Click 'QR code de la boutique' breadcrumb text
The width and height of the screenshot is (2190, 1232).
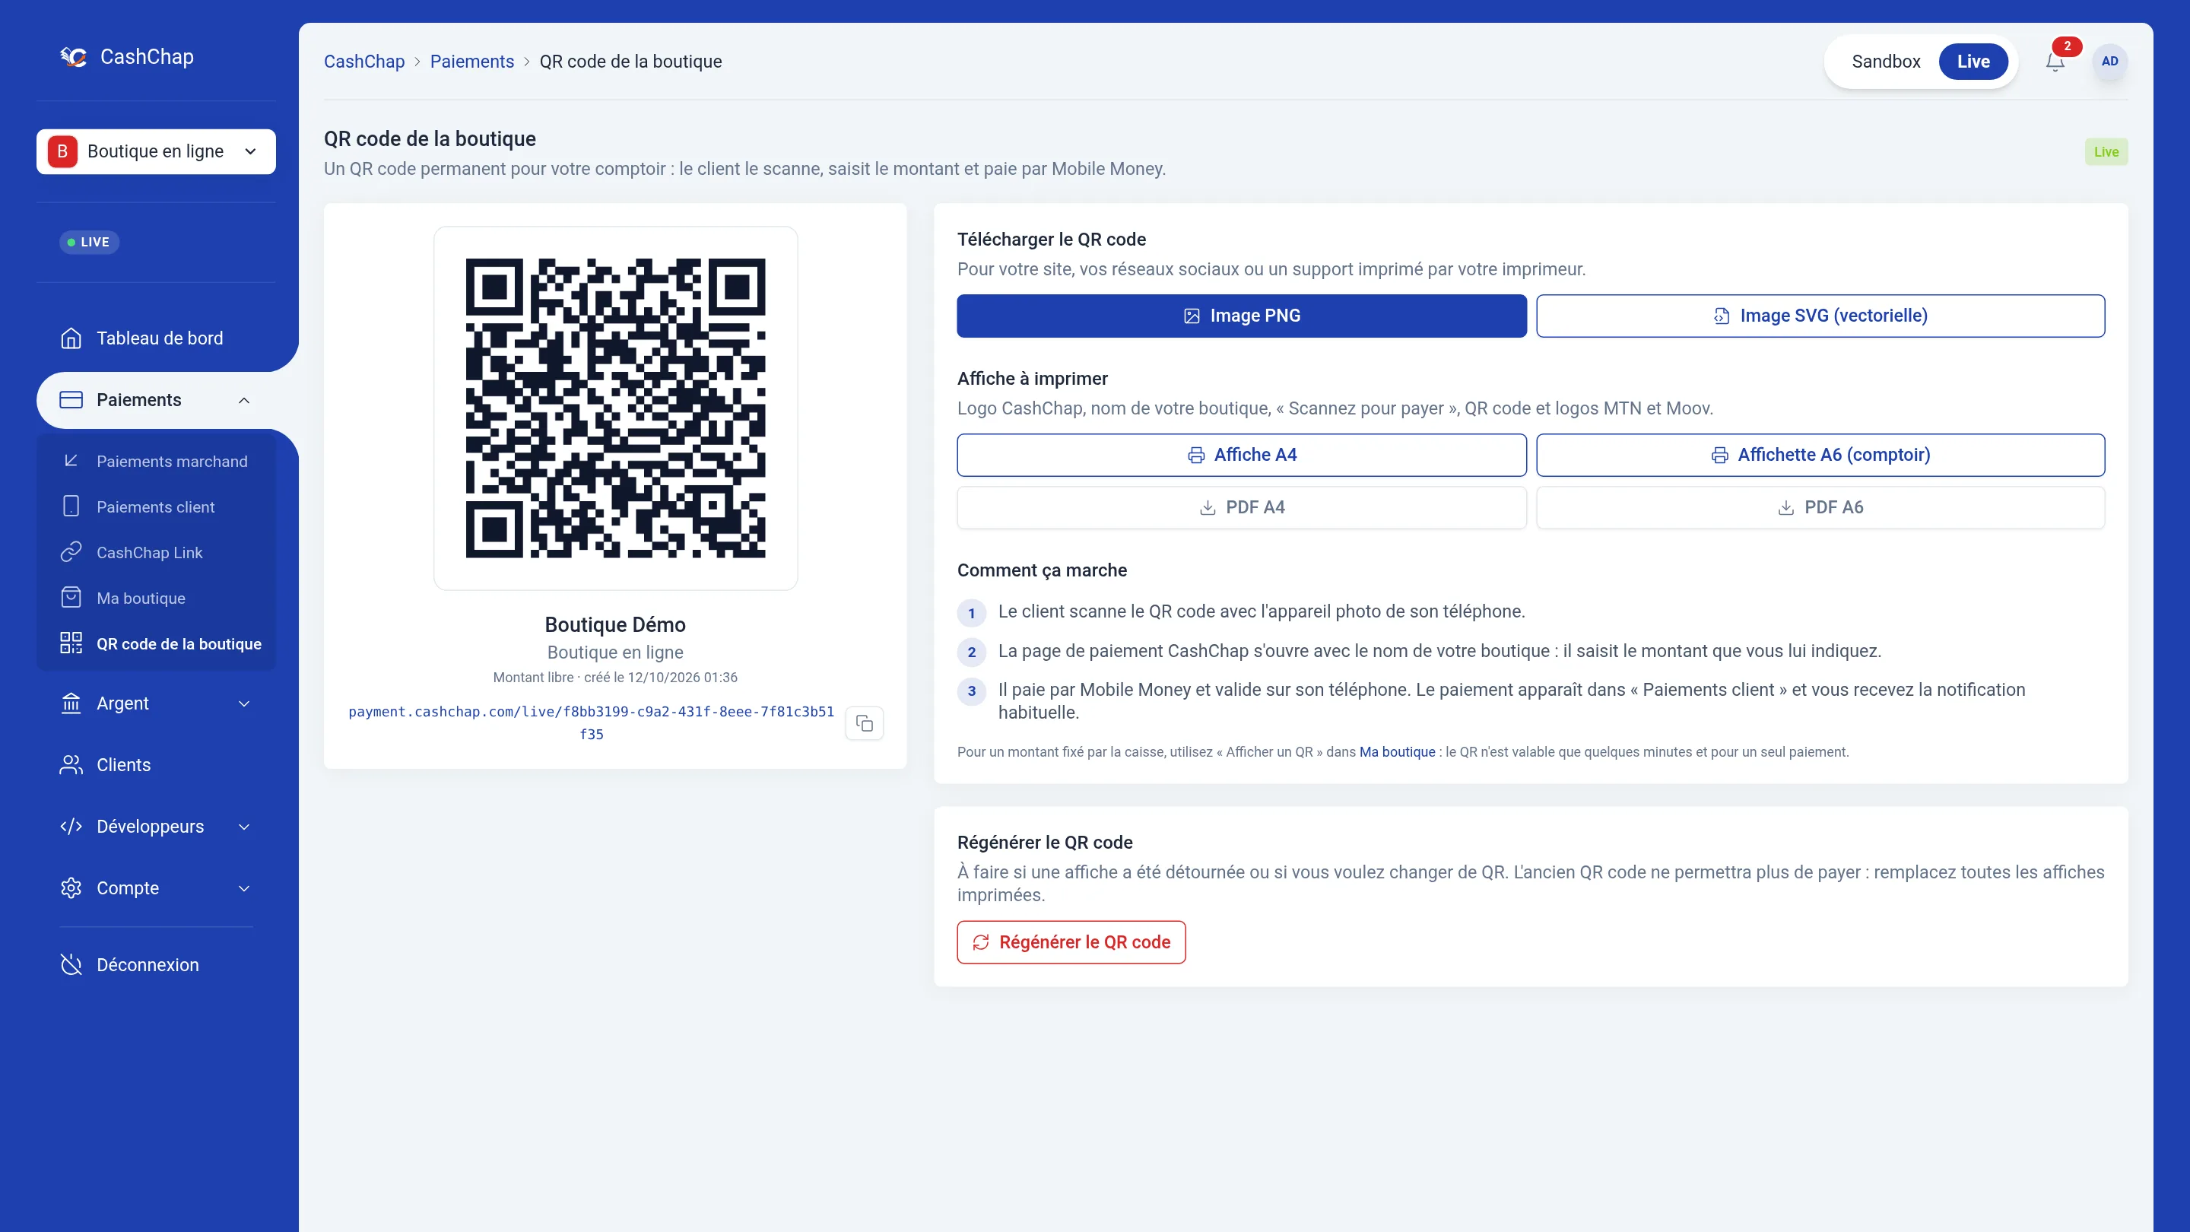click(x=631, y=61)
